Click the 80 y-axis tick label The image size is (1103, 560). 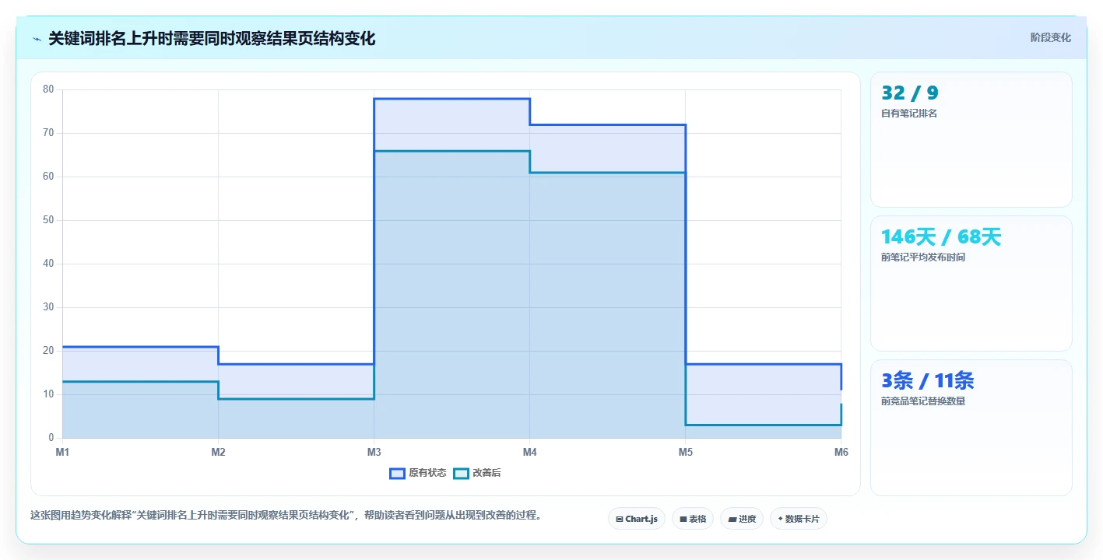(48, 89)
